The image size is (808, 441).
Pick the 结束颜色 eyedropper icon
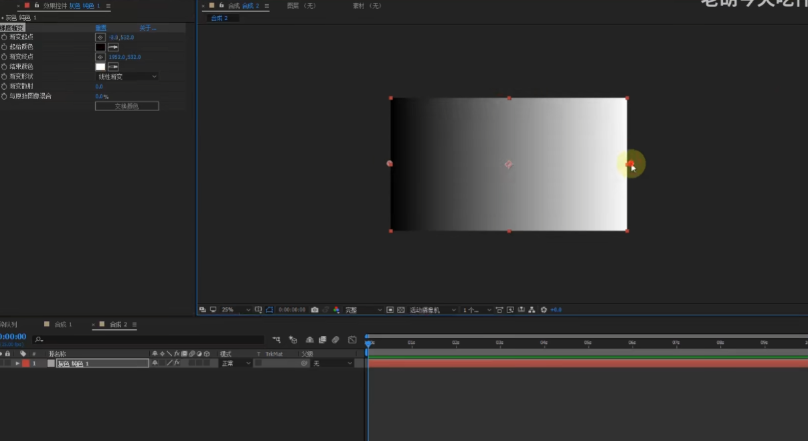click(x=113, y=67)
